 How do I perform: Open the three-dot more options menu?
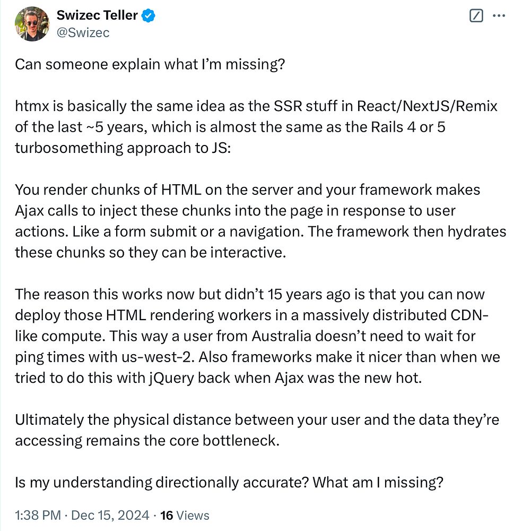pos(499,16)
